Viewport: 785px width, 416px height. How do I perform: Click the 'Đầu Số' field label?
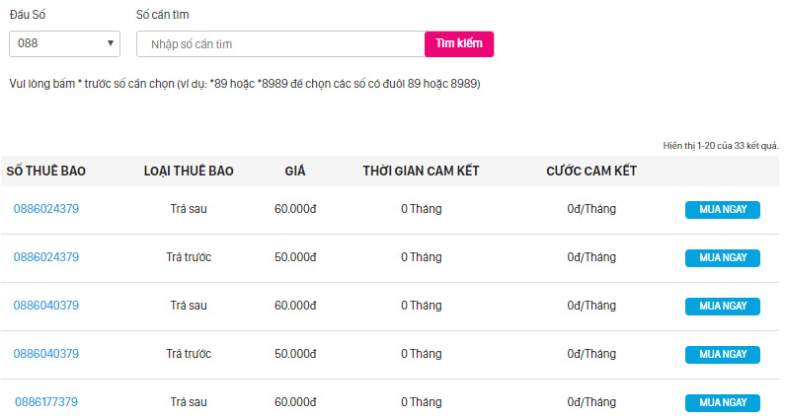[28, 15]
